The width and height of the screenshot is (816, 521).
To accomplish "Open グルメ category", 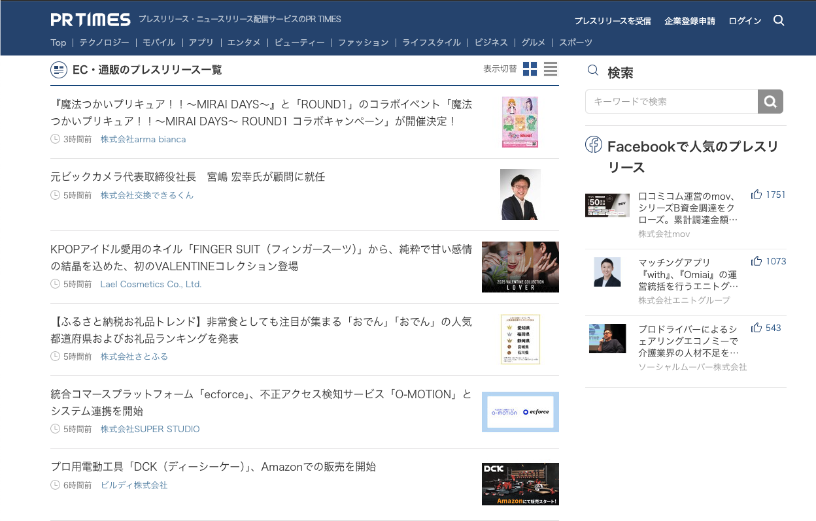I will [x=534, y=42].
